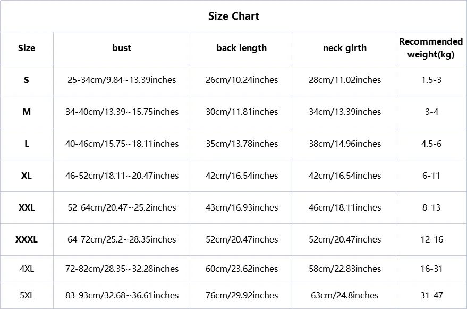467x309 pixels.
Task: Select back length cell 76cm/29.92inches
Action: 242,295
